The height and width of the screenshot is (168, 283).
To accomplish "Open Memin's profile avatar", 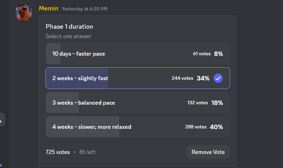I will pyautogui.click(x=23, y=12).
